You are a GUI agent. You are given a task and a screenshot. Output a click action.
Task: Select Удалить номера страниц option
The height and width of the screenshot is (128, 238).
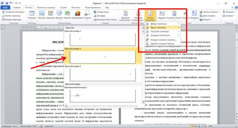pos(162,44)
